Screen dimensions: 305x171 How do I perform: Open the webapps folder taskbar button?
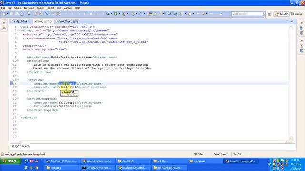pos(62,168)
